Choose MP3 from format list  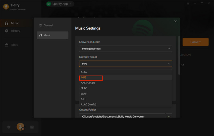tap(125, 77)
